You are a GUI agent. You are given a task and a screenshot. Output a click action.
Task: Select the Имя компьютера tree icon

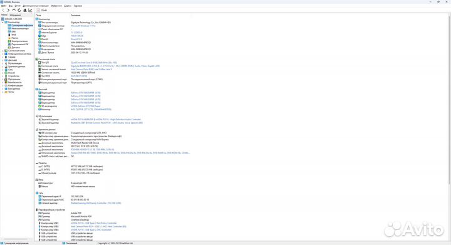(9, 28)
